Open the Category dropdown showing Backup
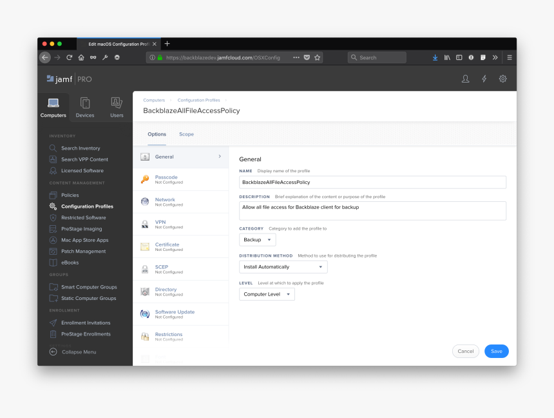This screenshot has height=418, width=554. click(257, 239)
